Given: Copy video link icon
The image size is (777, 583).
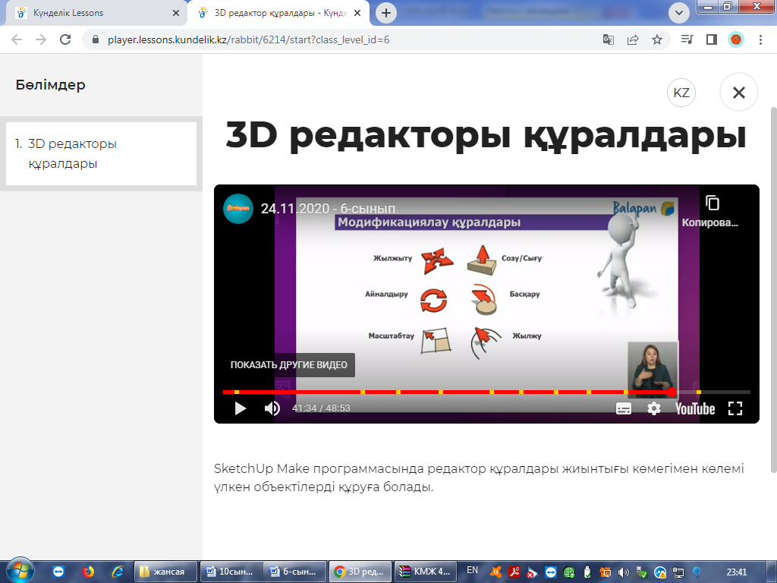Looking at the screenshot, I should tap(712, 203).
